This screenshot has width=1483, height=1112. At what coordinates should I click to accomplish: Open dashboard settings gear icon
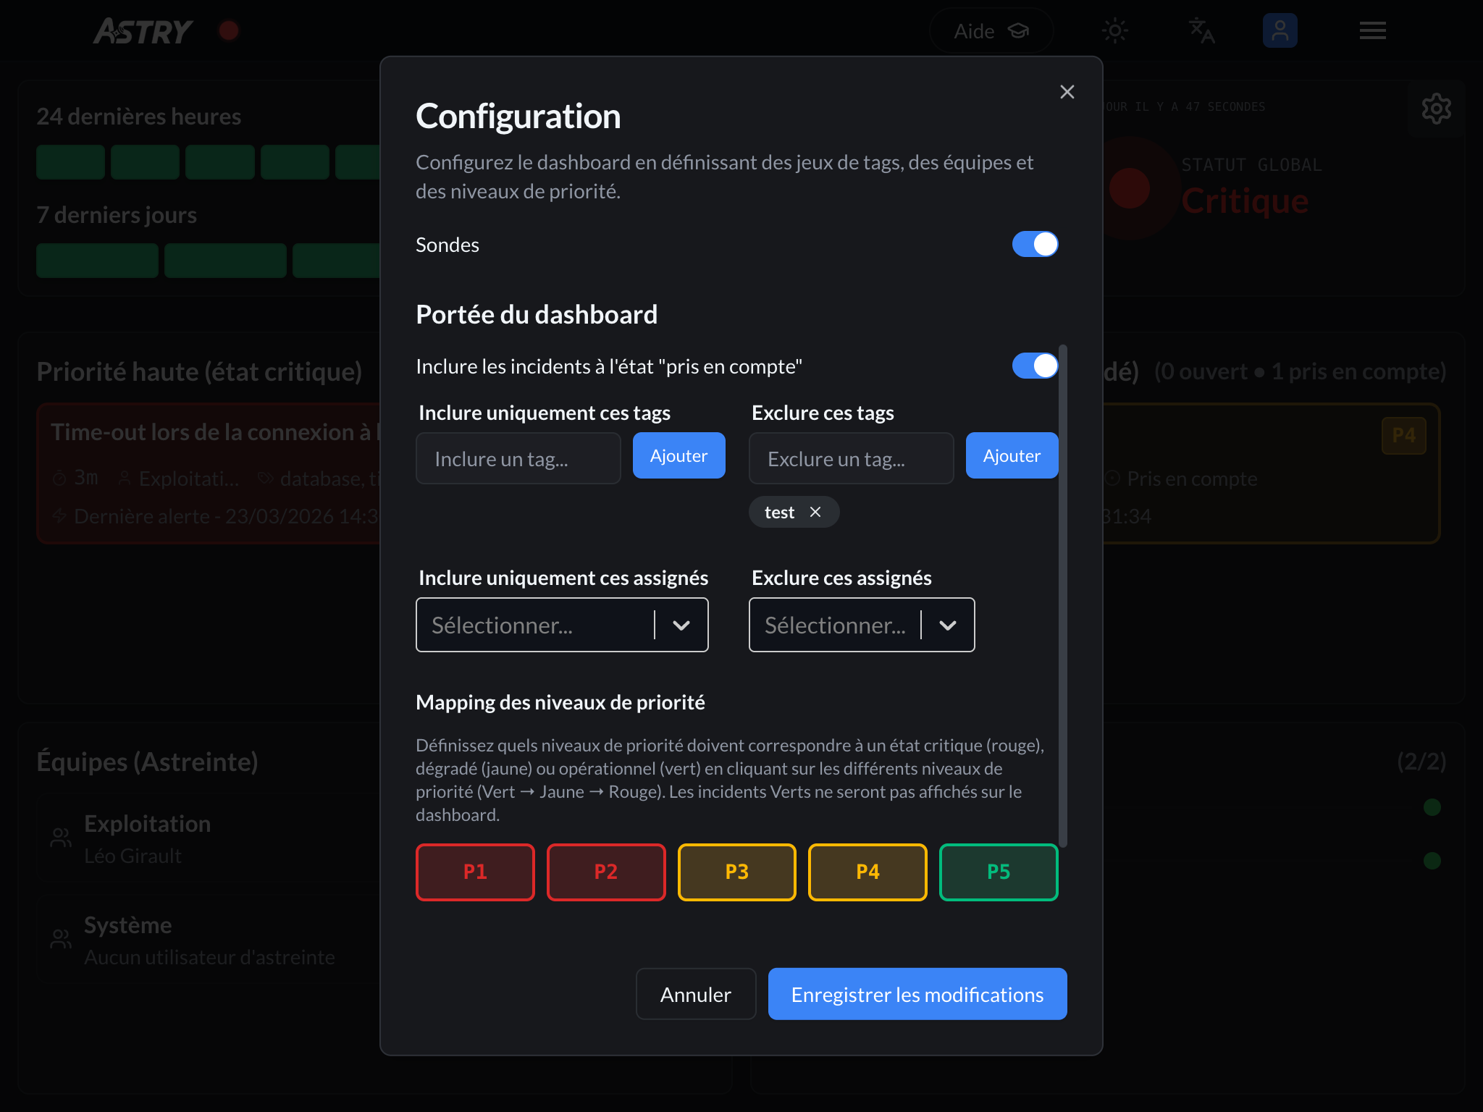[x=1436, y=109]
